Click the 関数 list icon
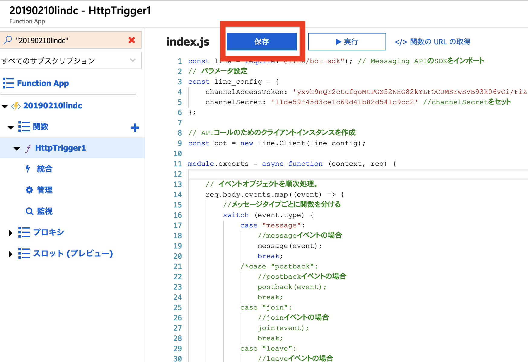Image resolution: width=528 pixels, height=362 pixels. coord(24,127)
